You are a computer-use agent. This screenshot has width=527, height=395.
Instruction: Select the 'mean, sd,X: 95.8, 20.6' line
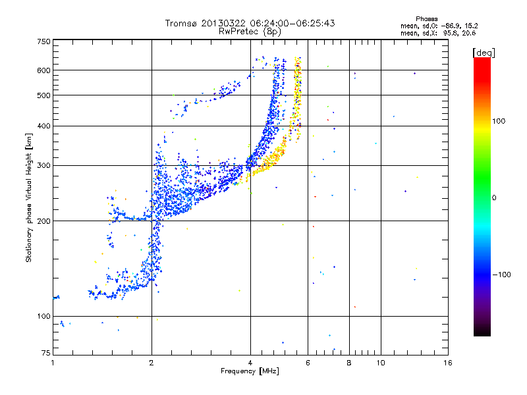click(438, 33)
